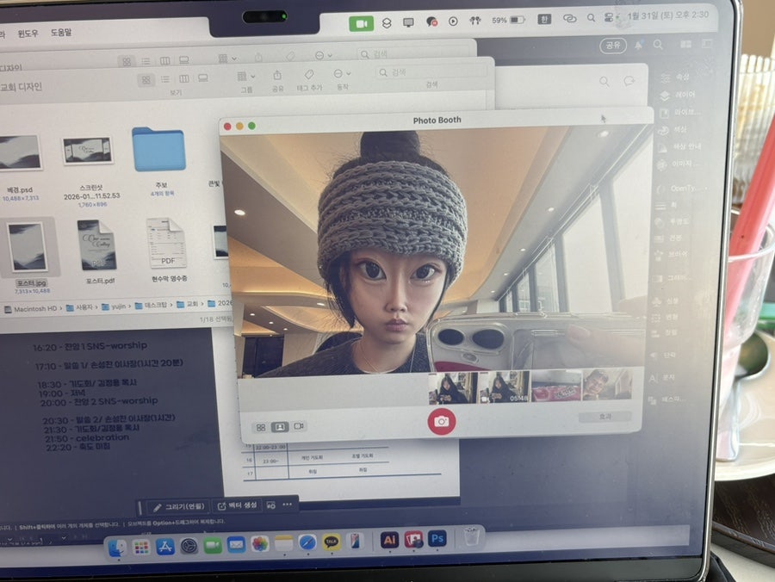The image size is (775, 582).
Task: Switch Finder to column view
Action: tap(184, 79)
